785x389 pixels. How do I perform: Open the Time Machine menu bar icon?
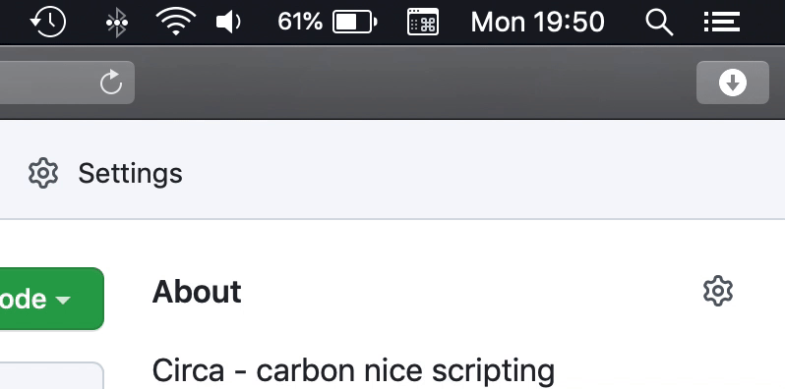click(48, 22)
